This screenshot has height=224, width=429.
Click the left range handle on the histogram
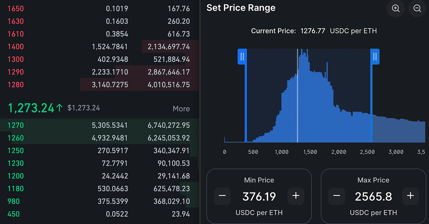tap(242, 56)
